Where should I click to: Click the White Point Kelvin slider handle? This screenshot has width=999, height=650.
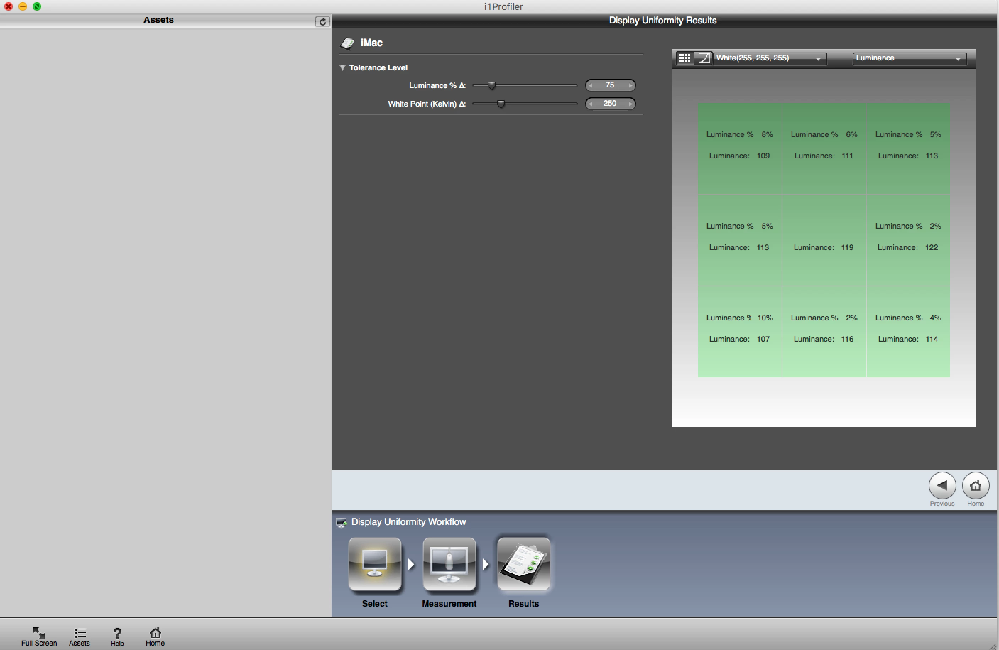coord(500,104)
